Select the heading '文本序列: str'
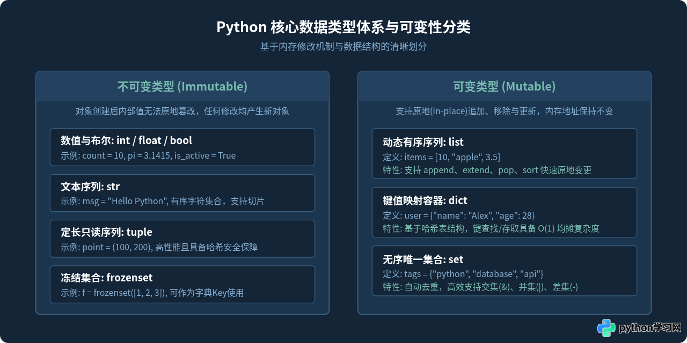 (x=90, y=187)
